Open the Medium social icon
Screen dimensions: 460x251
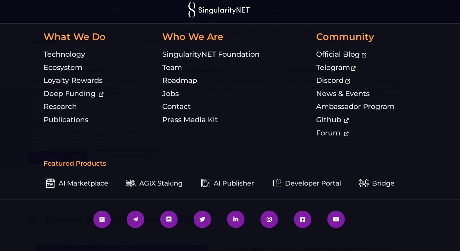(102, 219)
